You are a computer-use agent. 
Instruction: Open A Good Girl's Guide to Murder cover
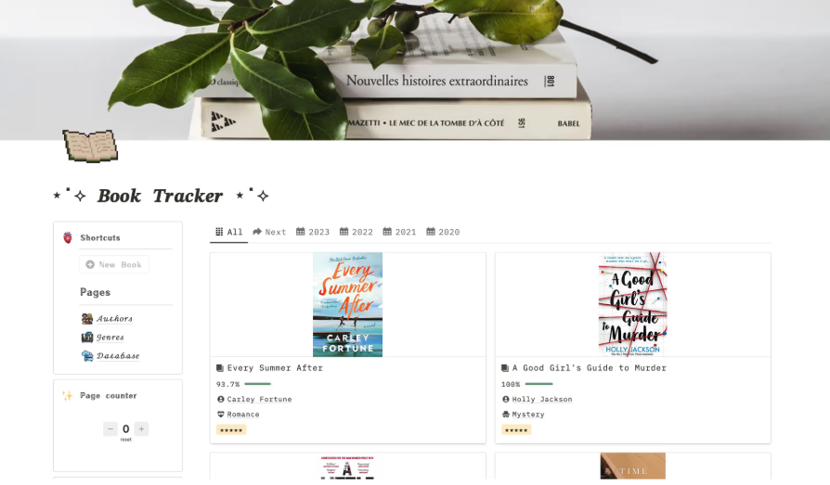coord(632,304)
